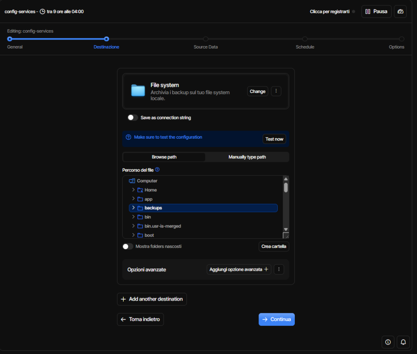Click the backups folder icon
The width and height of the screenshot is (417, 354).
[140, 208]
